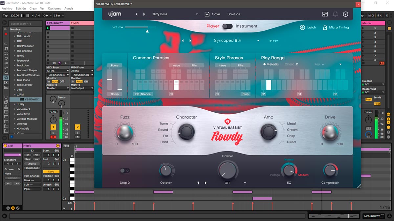
Task: Open the Edición menu
Action: [x=21, y=9]
